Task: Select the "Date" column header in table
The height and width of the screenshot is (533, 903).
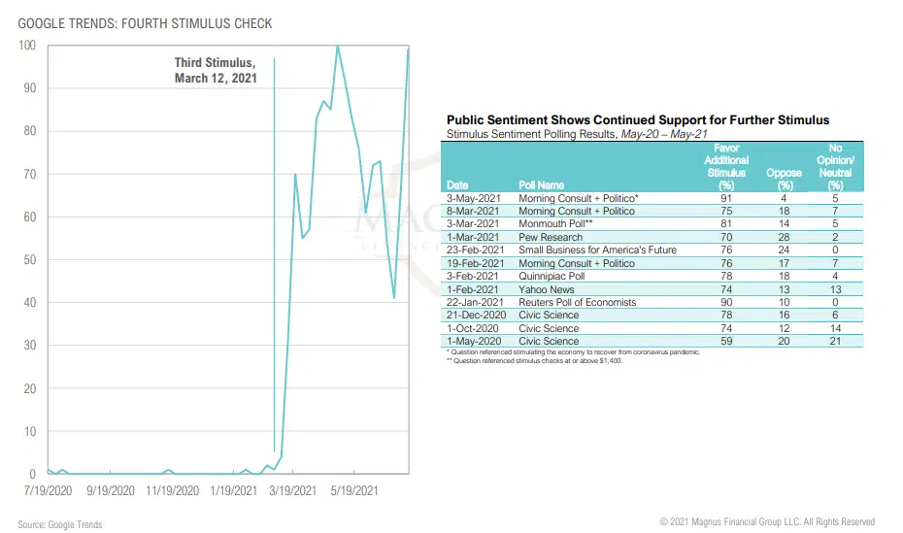Action: (x=458, y=183)
